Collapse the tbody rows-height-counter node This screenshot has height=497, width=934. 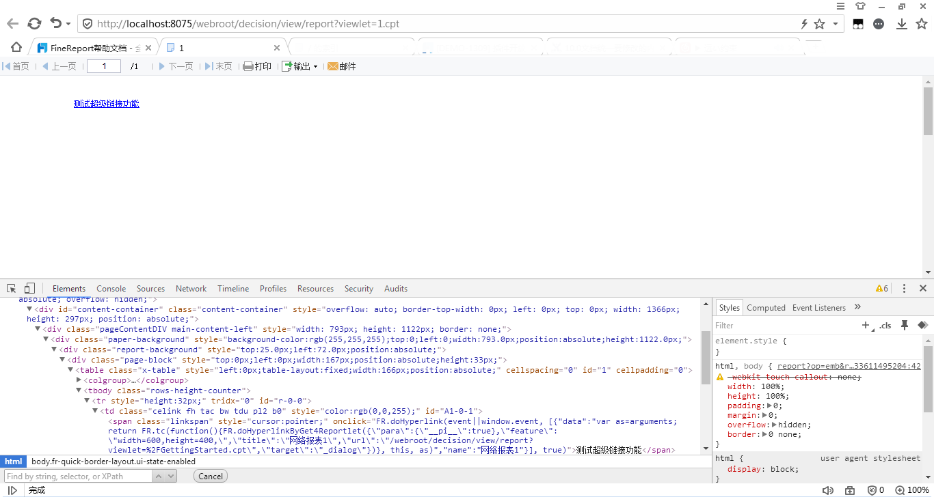tap(79, 390)
